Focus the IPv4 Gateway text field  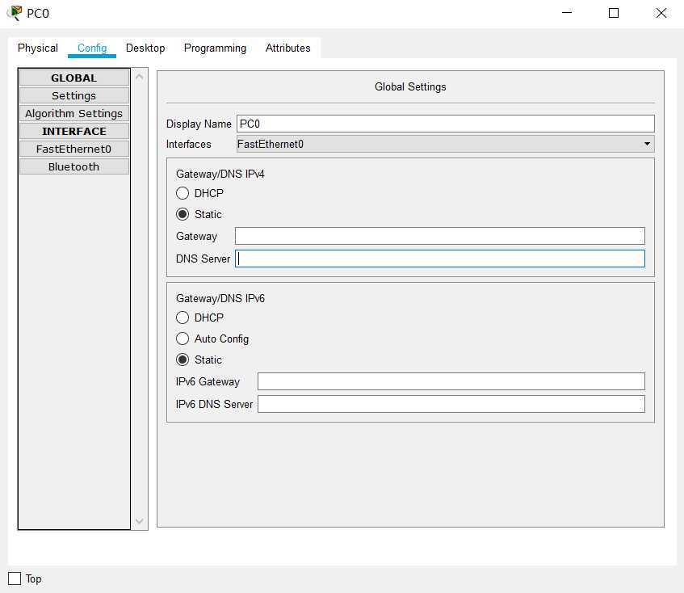pyautogui.click(x=439, y=236)
